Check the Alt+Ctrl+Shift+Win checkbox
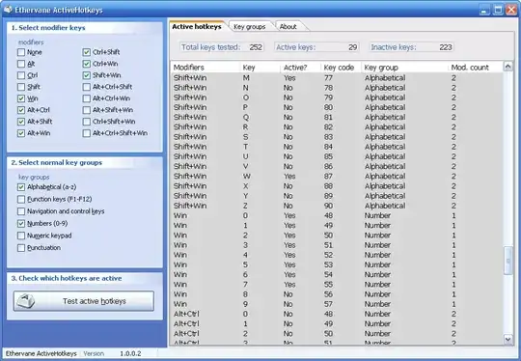 87,133
